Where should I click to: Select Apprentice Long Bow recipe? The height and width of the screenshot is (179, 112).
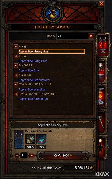[x=33, y=61]
